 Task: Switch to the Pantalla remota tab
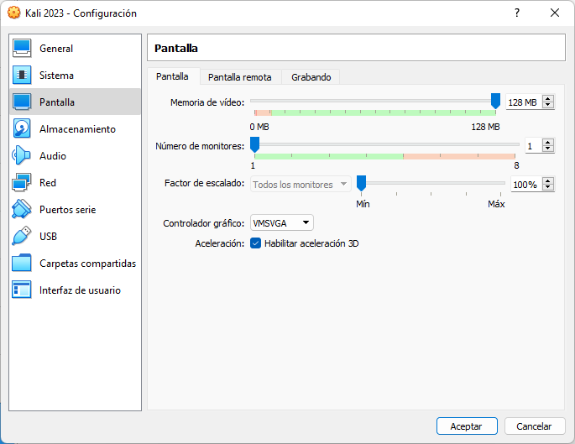click(x=240, y=77)
